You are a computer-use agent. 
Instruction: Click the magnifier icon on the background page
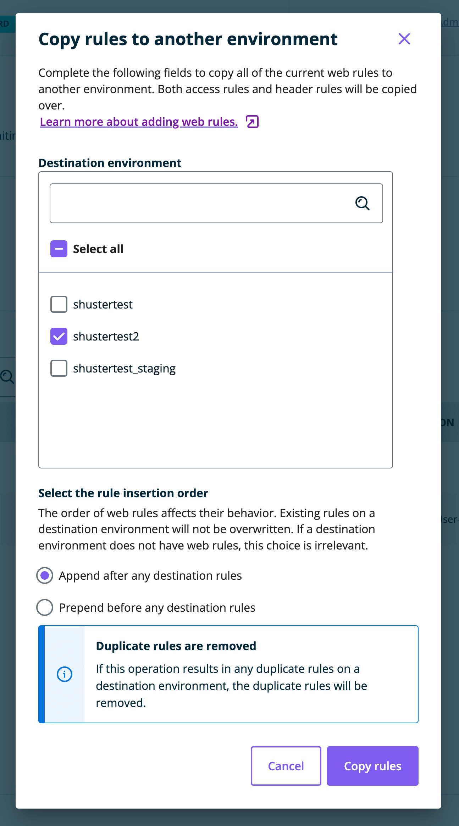click(x=7, y=377)
